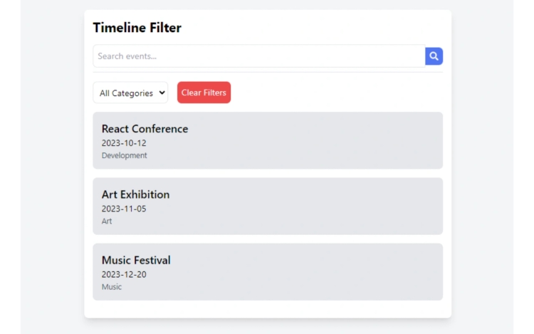Select the Music Festival event title
534x334 pixels.
136,260
